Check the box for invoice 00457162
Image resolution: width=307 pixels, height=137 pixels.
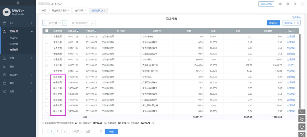coord(47,71)
